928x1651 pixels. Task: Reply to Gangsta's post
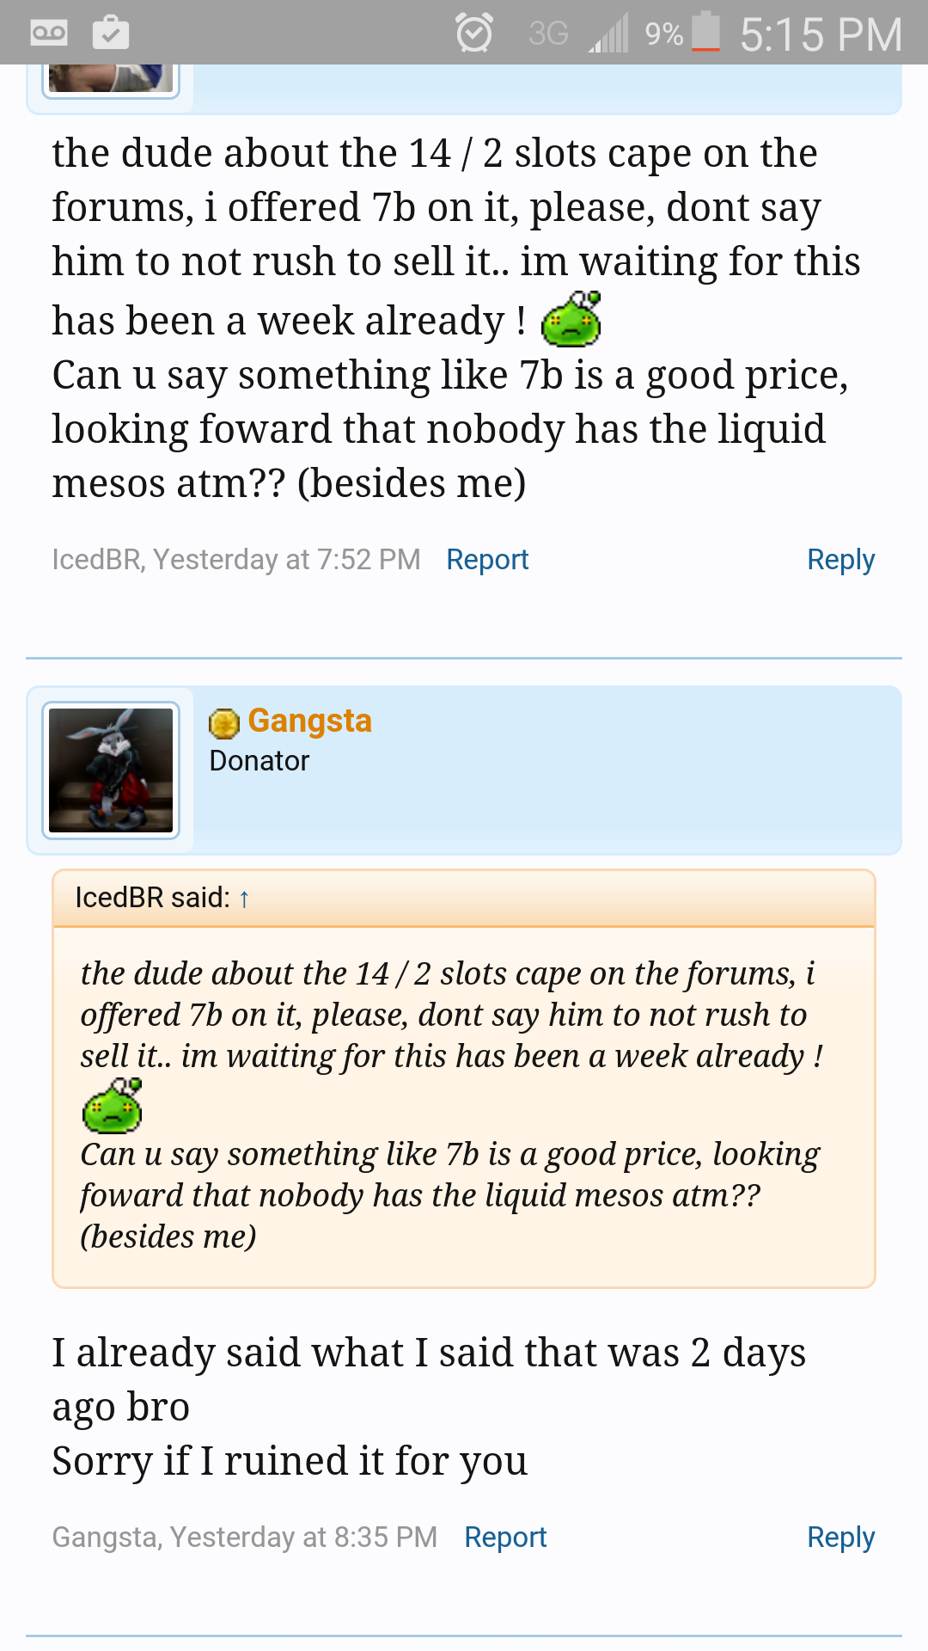tap(840, 1537)
